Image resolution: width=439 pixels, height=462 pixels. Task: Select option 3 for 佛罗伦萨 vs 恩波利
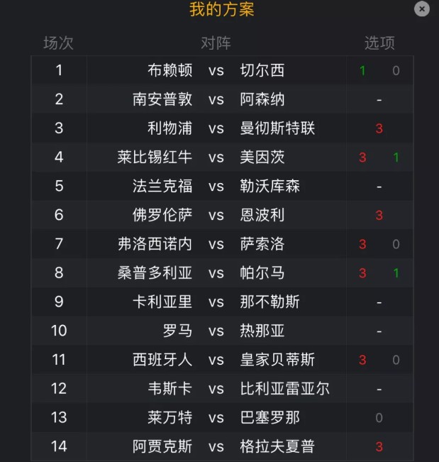tap(379, 215)
